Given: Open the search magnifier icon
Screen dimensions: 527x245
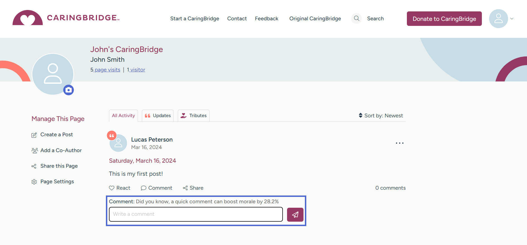Looking at the screenshot, I should [356, 18].
